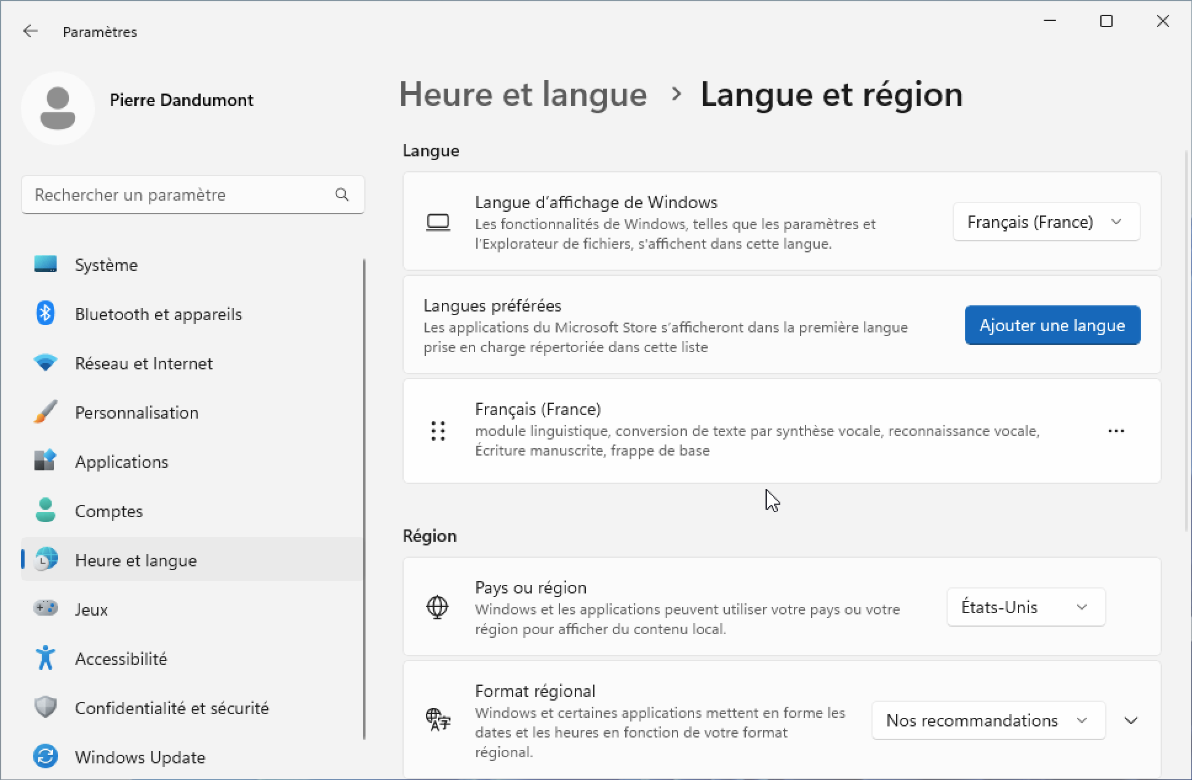Click the Rechercher un paramètre field
The height and width of the screenshot is (780, 1192).
tap(193, 195)
